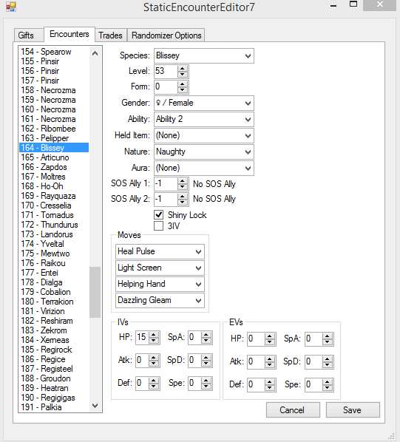The height and width of the screenshot is (442, 400).
Task: Open the Ability dropdown showing Ability 2
Action: coord(204,119)
